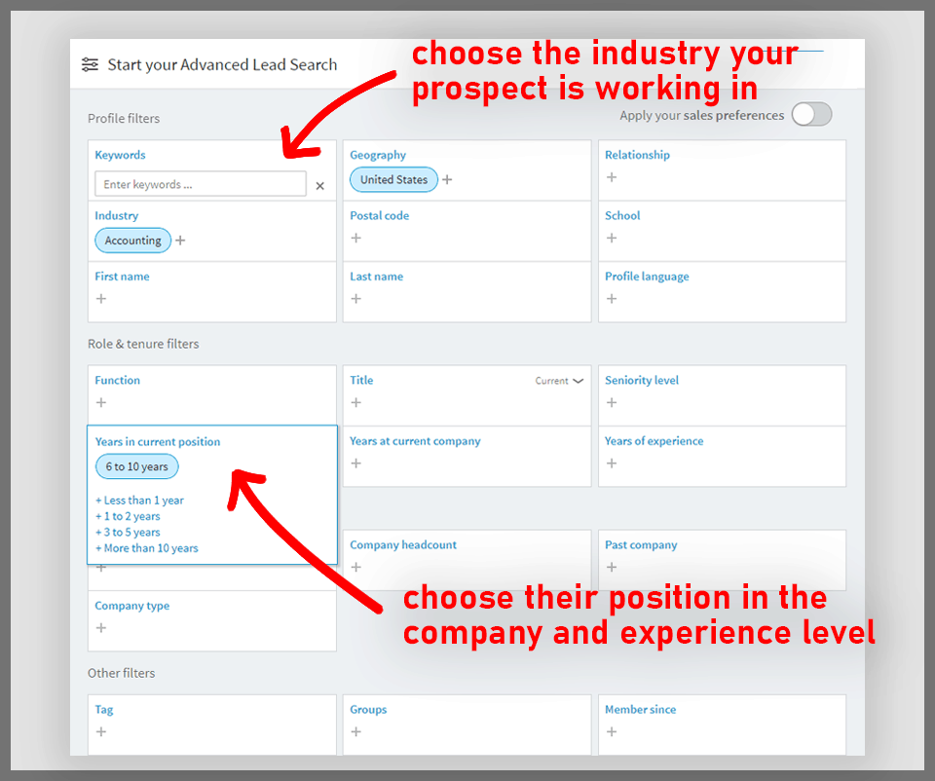Clear keywords with the X icon
The width and height of the screenshot is (935, 781).
319,185
